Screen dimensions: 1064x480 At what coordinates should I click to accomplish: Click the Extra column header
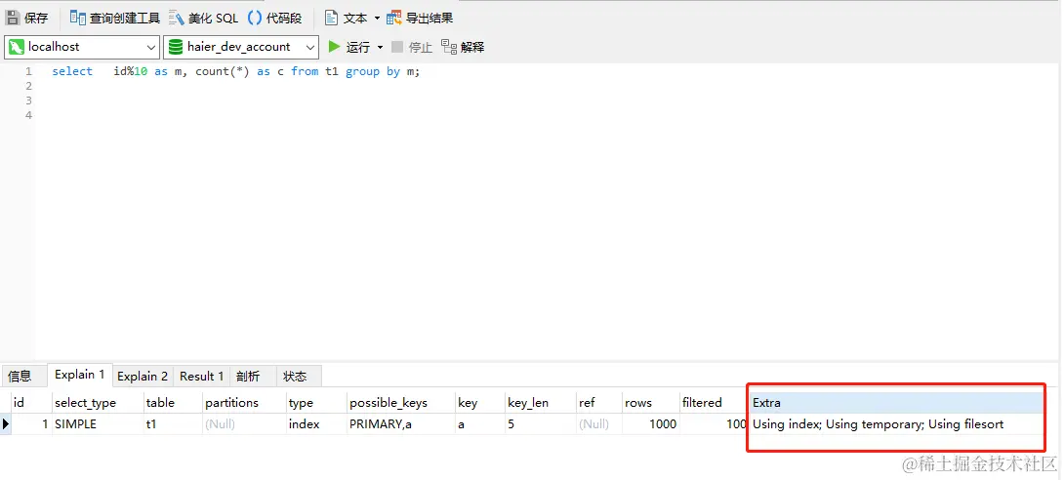click(x=896, y=403)
